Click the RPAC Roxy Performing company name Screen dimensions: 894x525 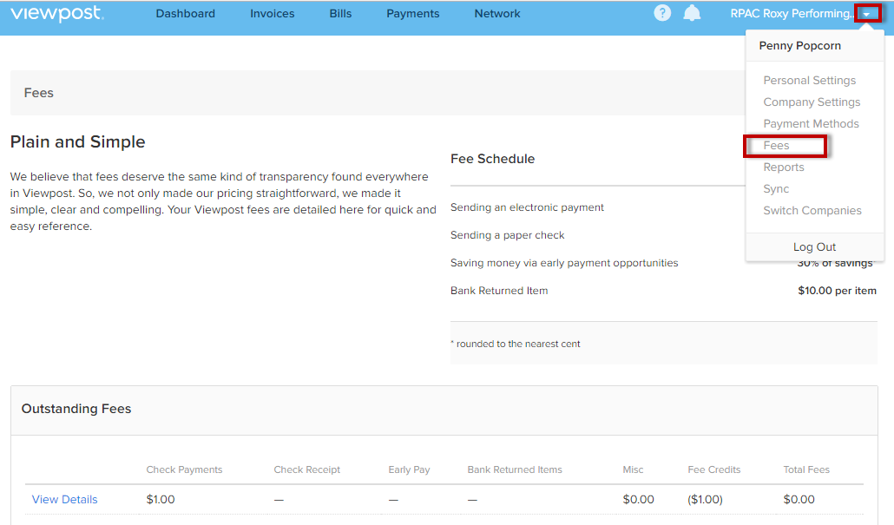pyautogui.click(x=792, y=14)
